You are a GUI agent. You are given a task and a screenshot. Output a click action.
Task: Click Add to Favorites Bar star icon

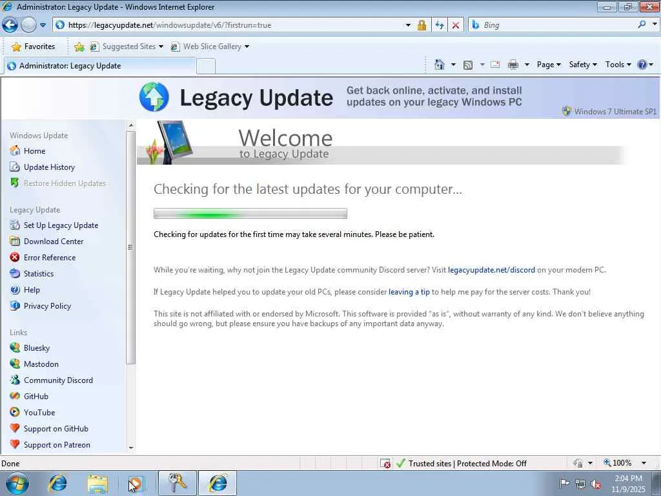(79, 46)
